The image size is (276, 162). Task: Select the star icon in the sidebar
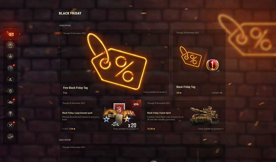coord(10,57)
